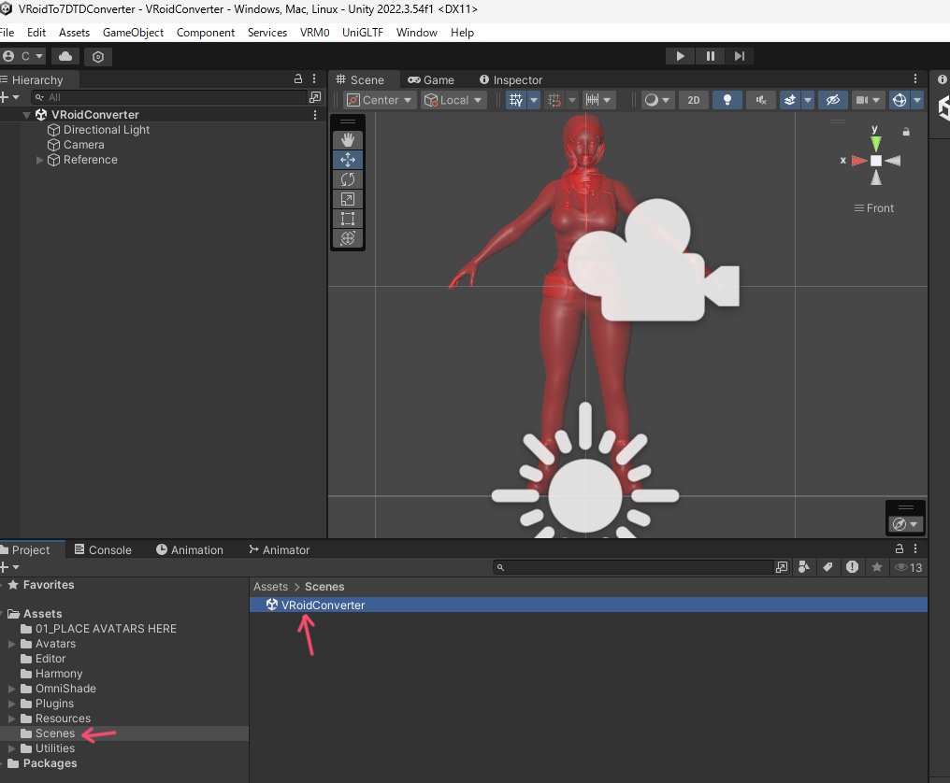Toggle hidden objects visibility eye icon

click(x=832, y=100)
